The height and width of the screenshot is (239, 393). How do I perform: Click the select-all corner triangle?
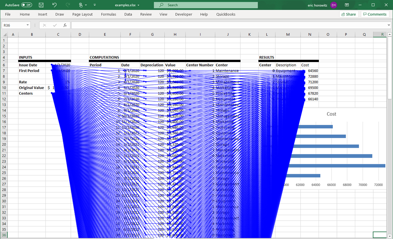pos(5,34)
